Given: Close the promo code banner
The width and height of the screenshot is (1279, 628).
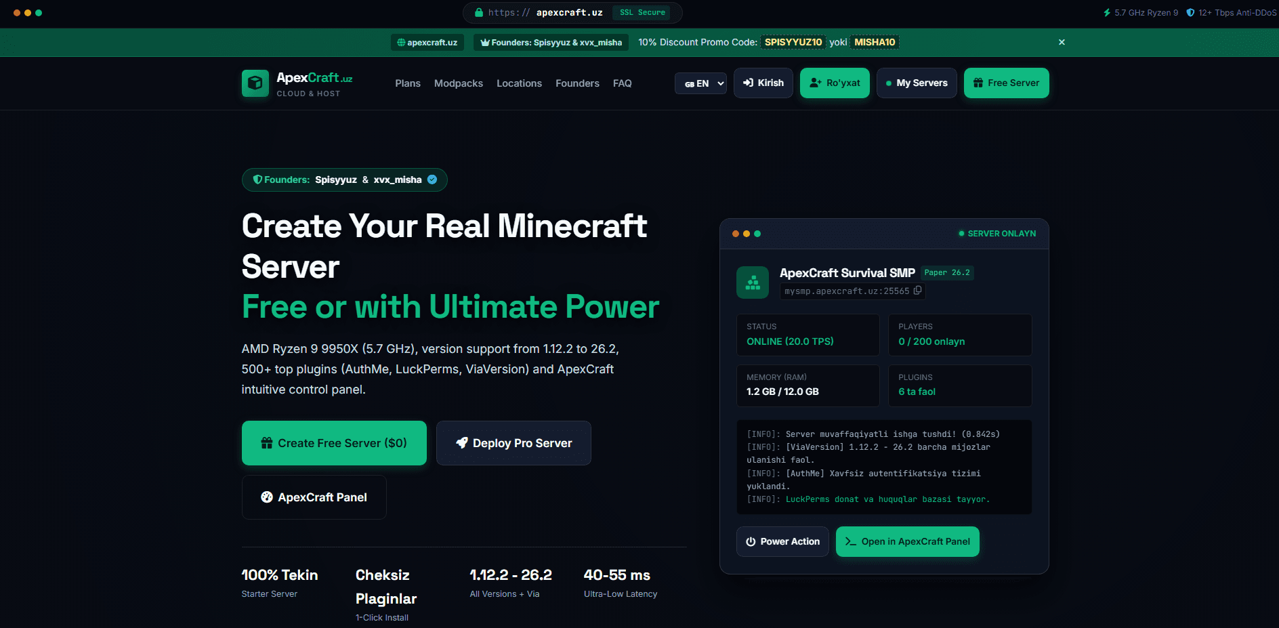Looking at the screenshot, I should [x=1062, y=42].
